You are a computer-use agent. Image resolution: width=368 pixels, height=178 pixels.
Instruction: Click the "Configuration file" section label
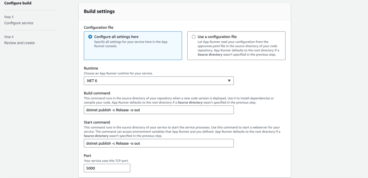[x=99, y=27]
